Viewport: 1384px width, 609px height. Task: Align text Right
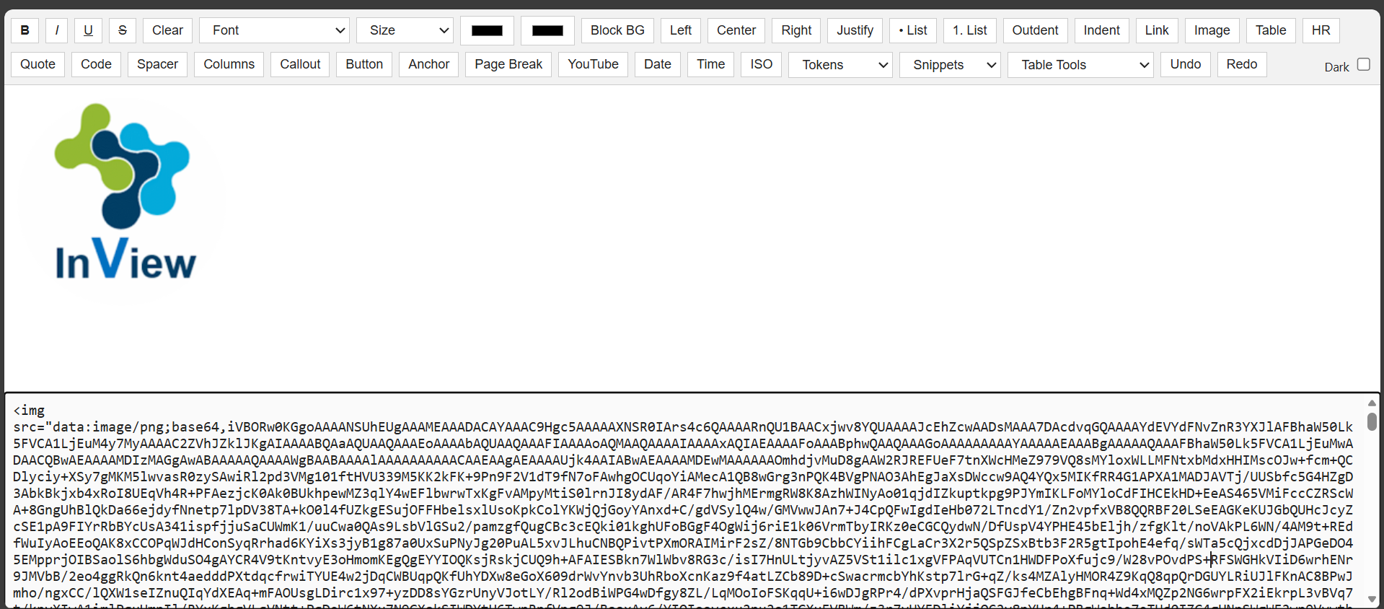(x=796, y=30)
